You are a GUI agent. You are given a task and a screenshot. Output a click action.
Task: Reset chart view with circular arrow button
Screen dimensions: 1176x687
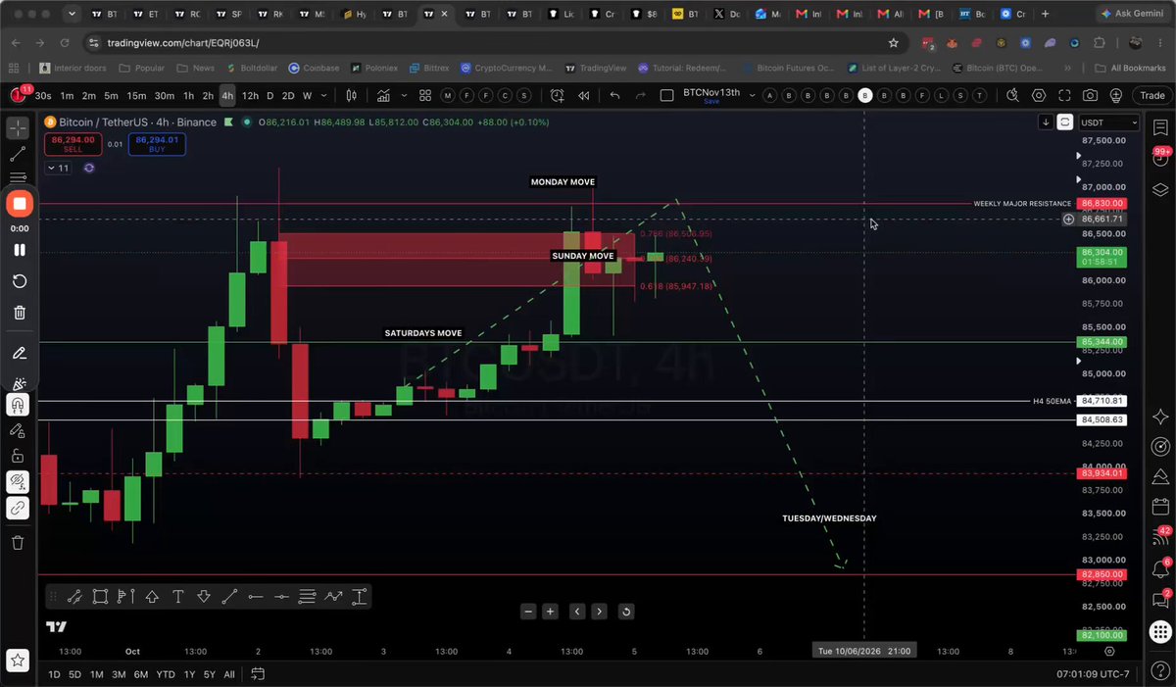[x=626, y=612]
